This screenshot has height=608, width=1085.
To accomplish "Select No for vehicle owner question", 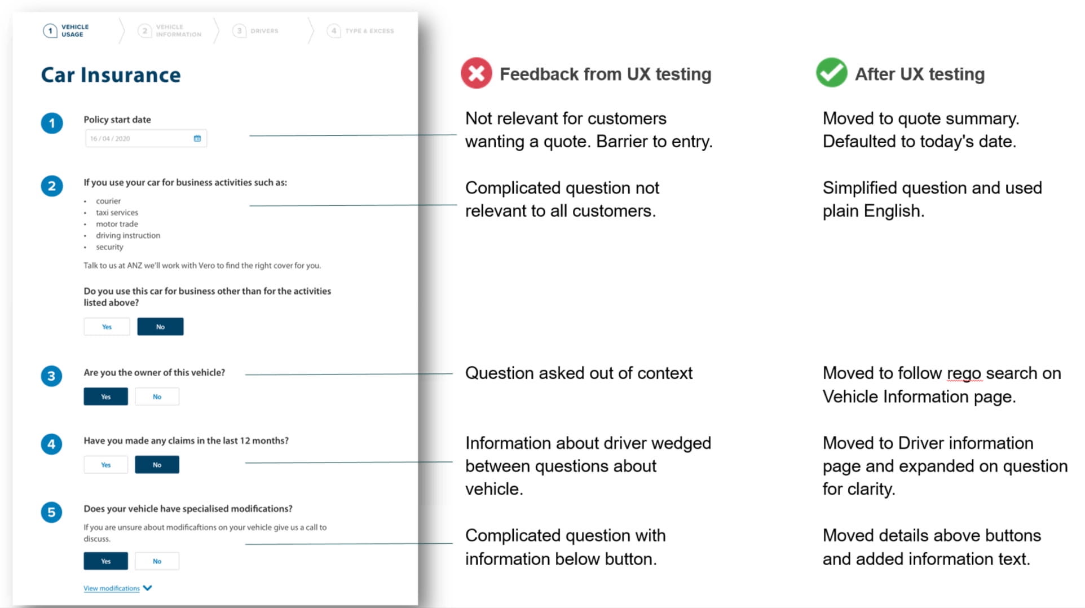I will 157,396.
